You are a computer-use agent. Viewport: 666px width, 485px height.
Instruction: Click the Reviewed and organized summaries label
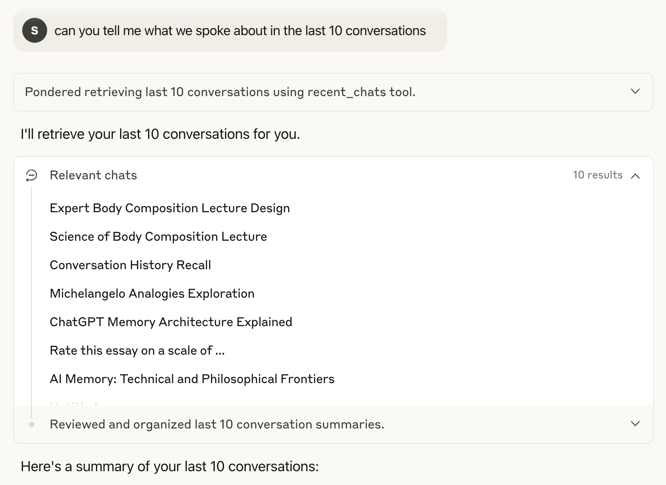217,424
